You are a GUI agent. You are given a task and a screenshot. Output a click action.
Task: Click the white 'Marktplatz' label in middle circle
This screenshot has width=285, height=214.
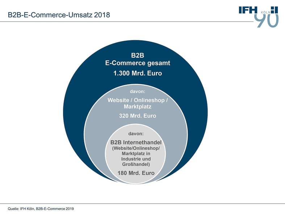tap(138, 106)
